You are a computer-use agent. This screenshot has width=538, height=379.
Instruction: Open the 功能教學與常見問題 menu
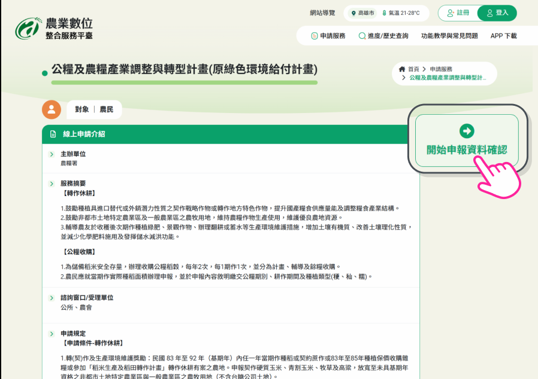tap(449, 36)
